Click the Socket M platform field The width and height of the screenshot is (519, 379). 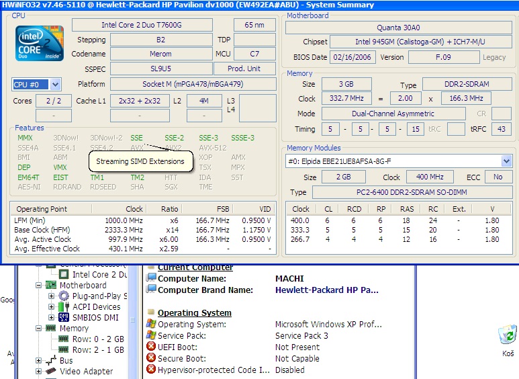coord(193,84)
